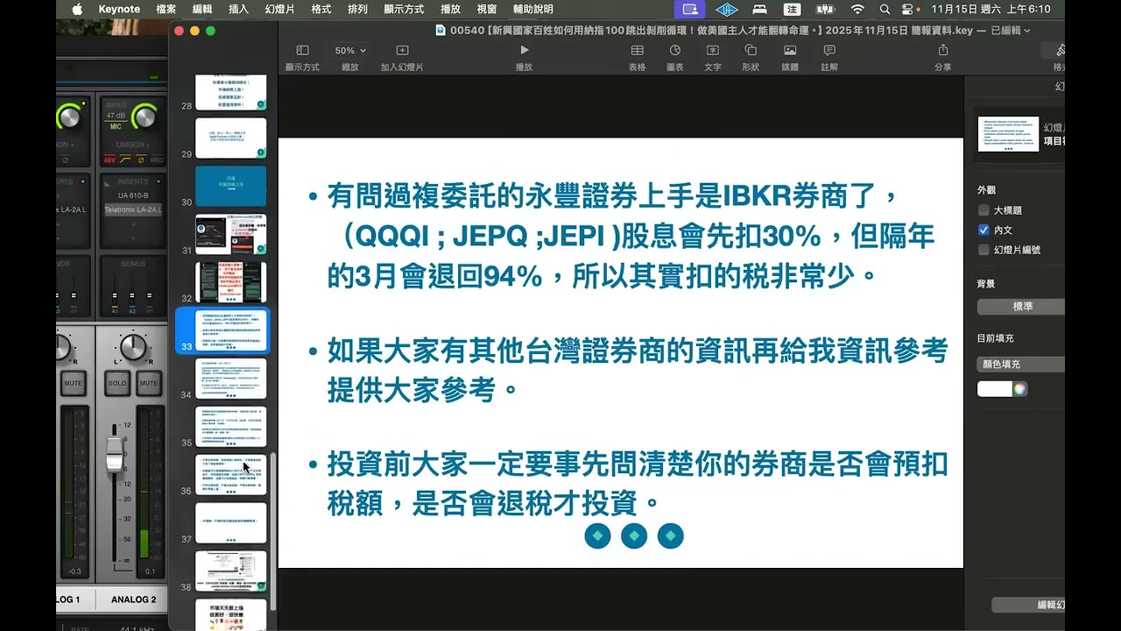The height and width of the screenshot is (631, 1121).
Task: Open the Apple menu
Action: pyautogui.click(x=77, y=9)
